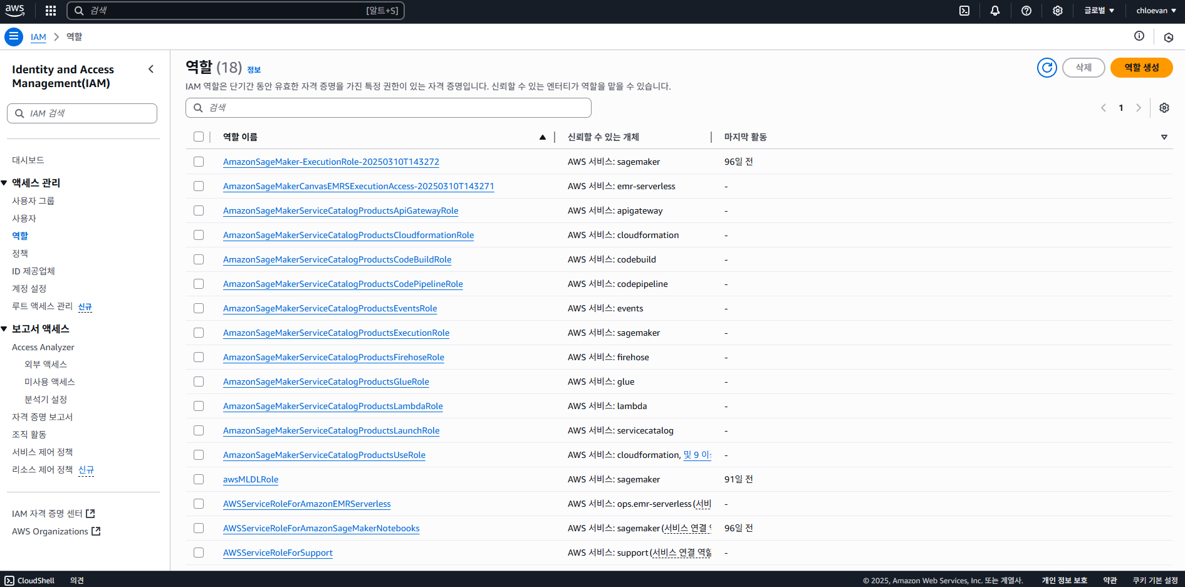Go to next page of roles

[x=1139, y=108]
